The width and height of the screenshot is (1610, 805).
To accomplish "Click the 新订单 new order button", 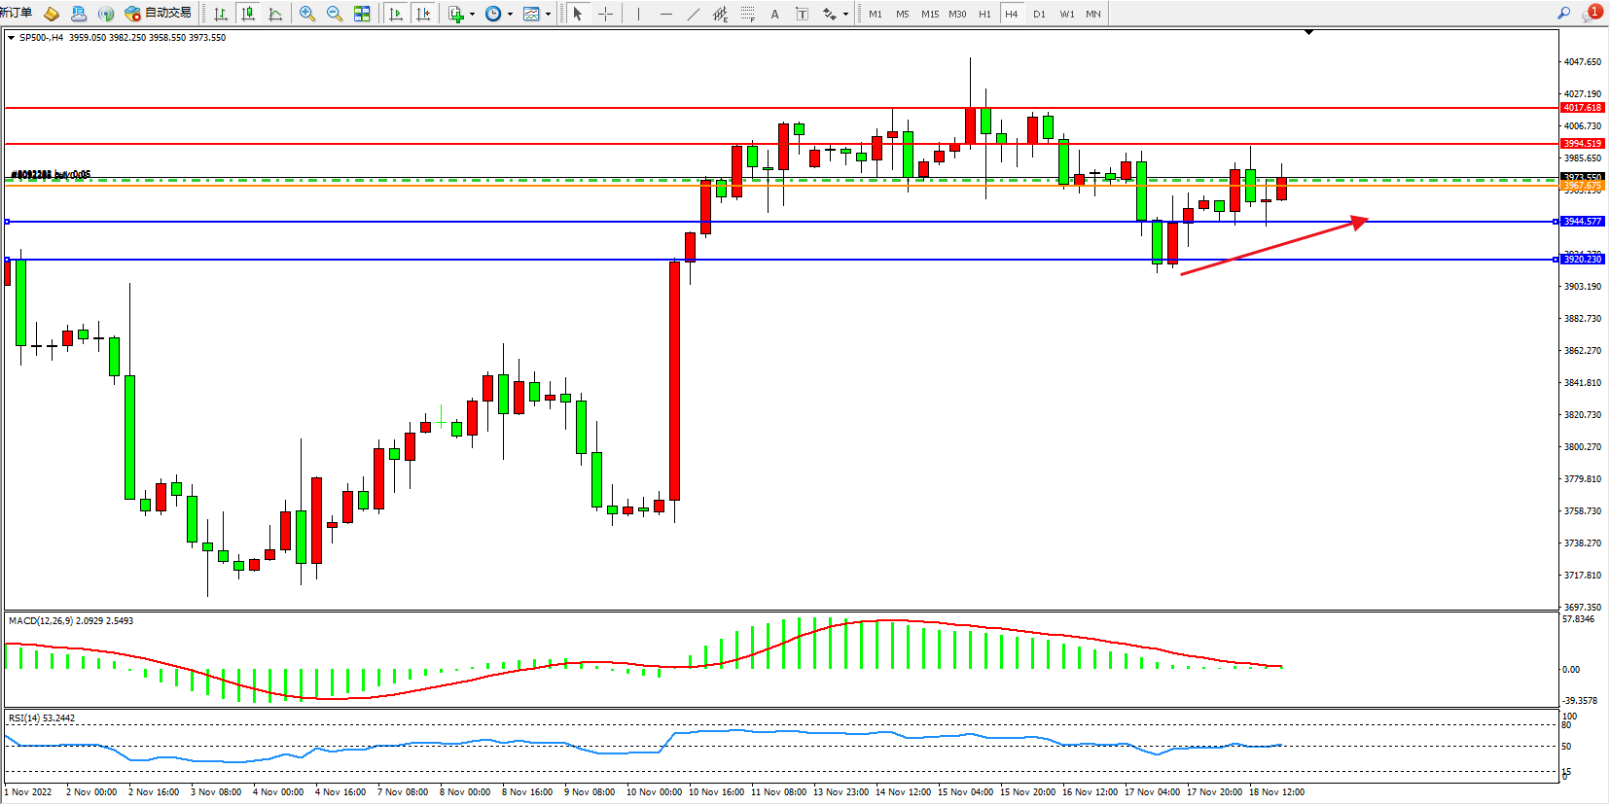I will (17, 13).
